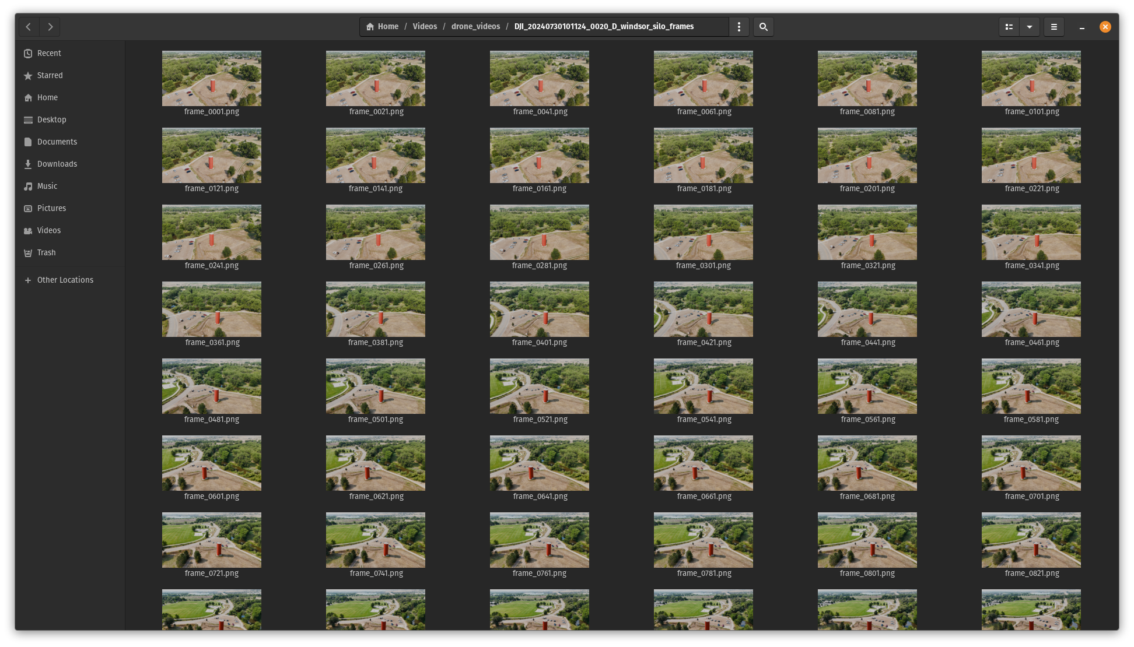The width and height of the screenshot is (1134, 647).
Task: Go to Starred in sidebar
Action: point(50,75)
